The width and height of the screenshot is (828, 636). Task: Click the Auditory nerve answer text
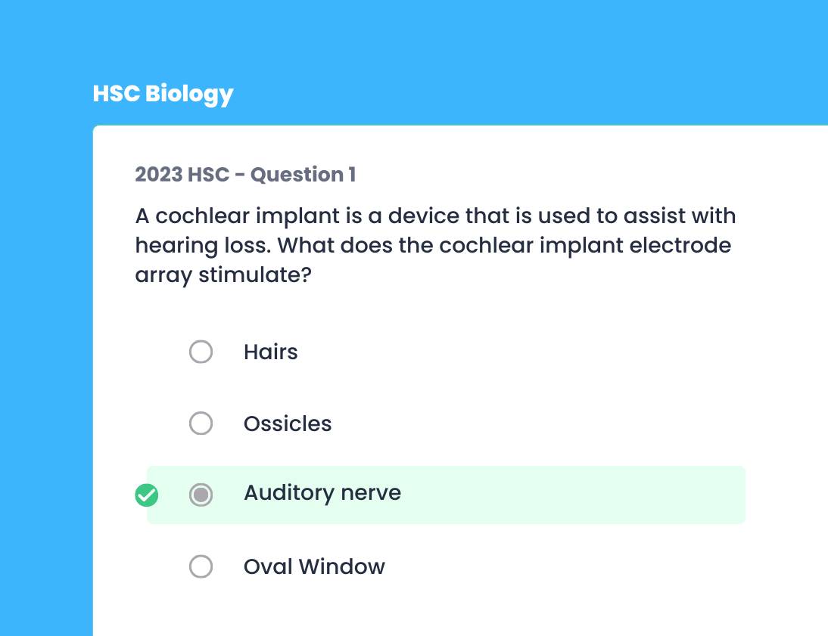click(322, 493)
